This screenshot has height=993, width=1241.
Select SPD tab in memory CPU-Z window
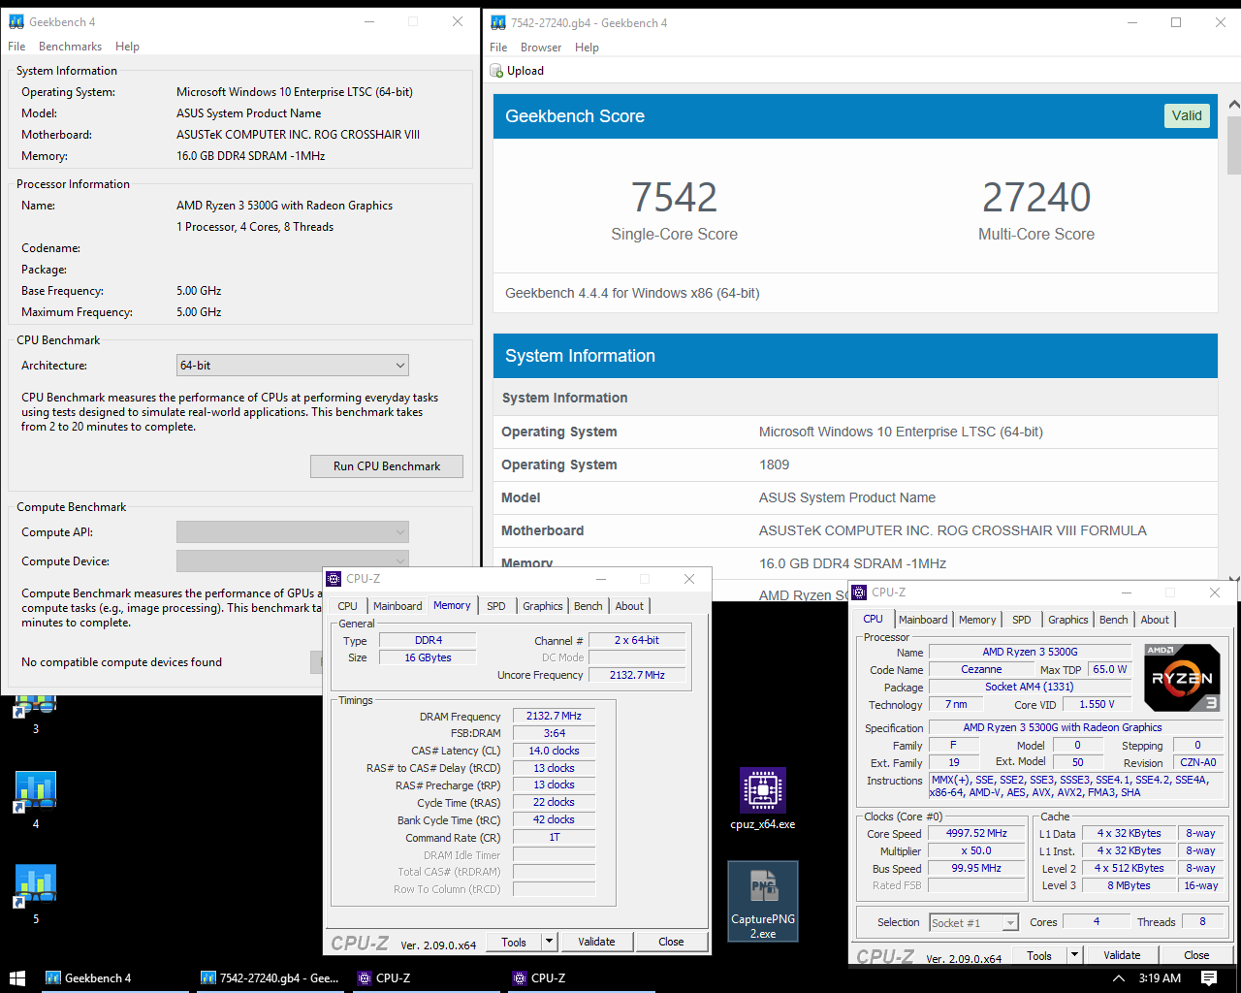(x=496, y=606)
